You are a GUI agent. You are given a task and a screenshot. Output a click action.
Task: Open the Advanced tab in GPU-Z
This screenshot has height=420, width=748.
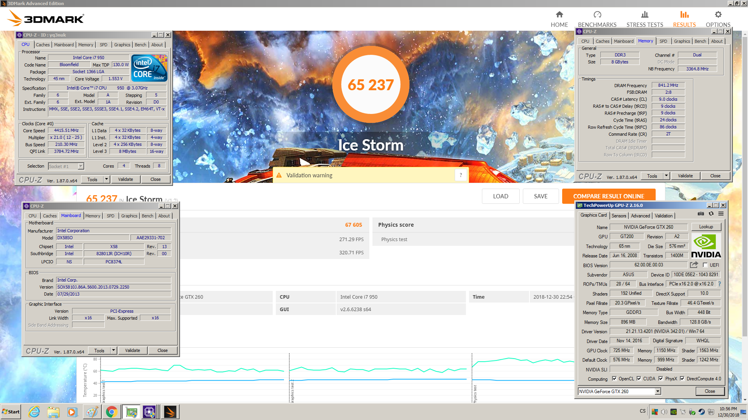coord(640,216)
